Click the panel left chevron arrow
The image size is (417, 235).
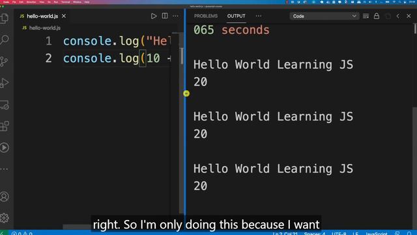[x=398, y=16]
